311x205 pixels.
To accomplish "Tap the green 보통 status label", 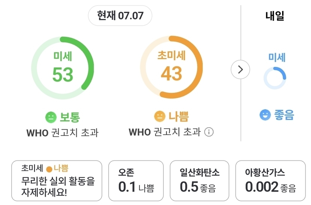I will (x=70, y=117).
